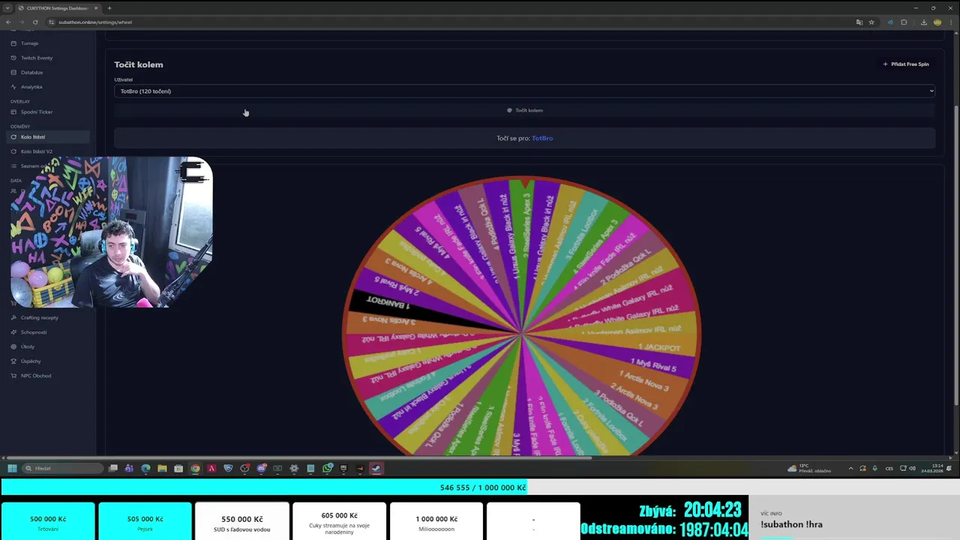Click the !subathon !hra info text
The width and height of the screenshot is (960, 540).
(791, 524)
